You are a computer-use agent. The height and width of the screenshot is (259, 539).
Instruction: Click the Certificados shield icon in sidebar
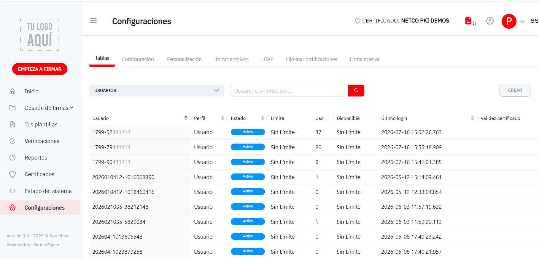click(x=12, y=174)
